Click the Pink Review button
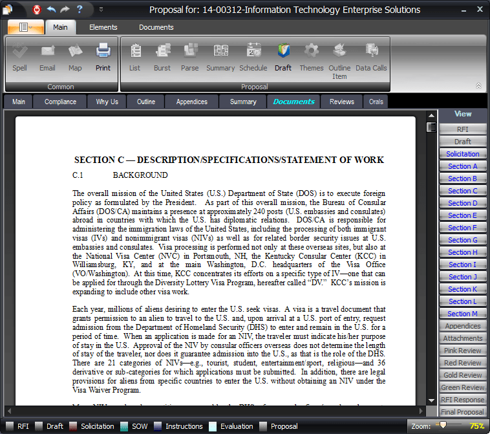Screen dimensions: 490x434 [463, 351]
